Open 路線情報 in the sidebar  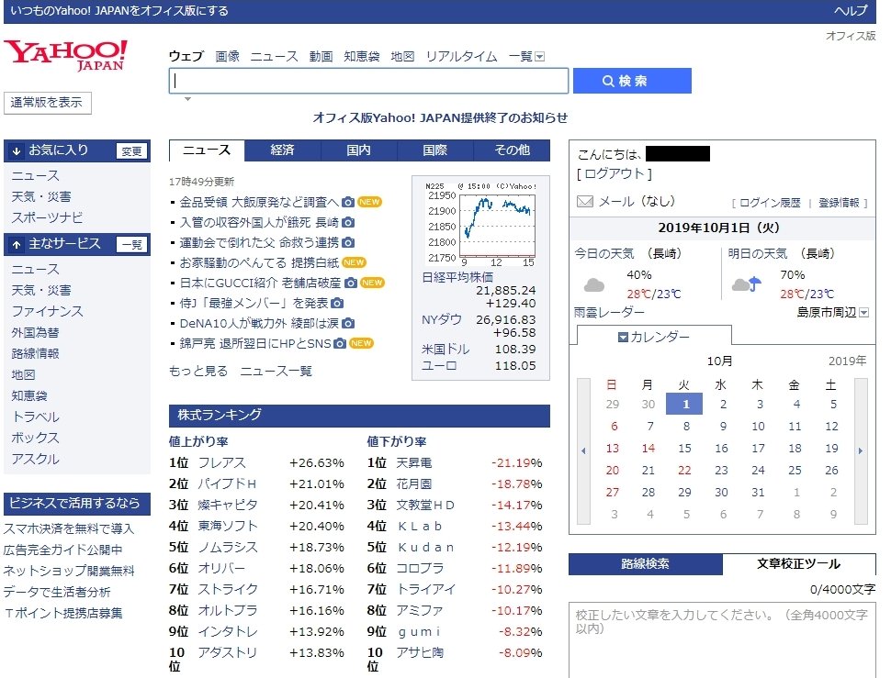coord(35,353)
